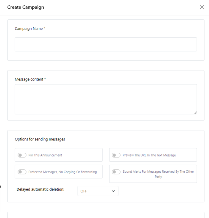The width and height of the screenshot is (209, 218).
Task: Click the Message content resize handle
Action: click(x=195, y=112)
